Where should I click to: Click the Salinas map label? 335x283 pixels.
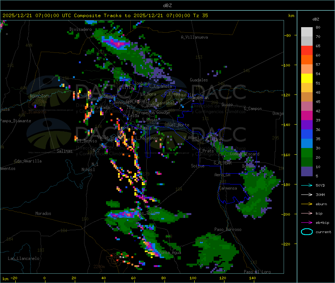click(x=64, y=151)
